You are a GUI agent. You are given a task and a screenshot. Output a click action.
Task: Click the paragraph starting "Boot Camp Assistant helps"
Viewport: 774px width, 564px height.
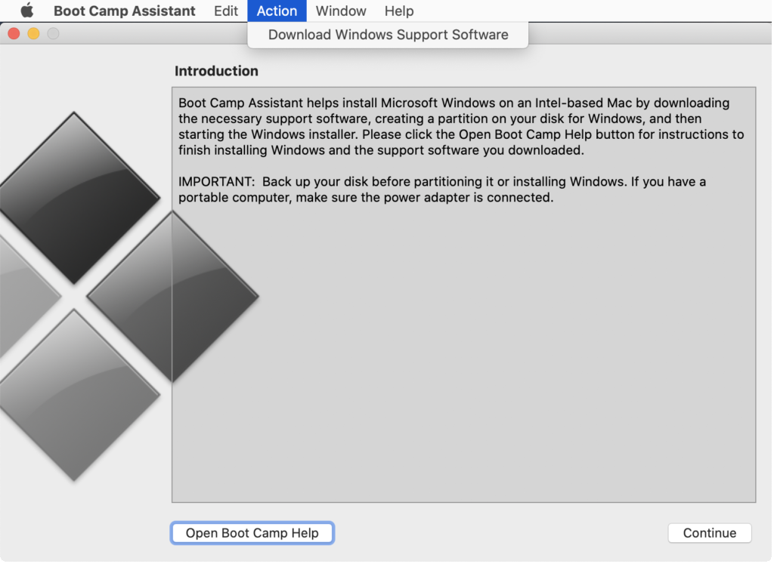tap(461, 126)
